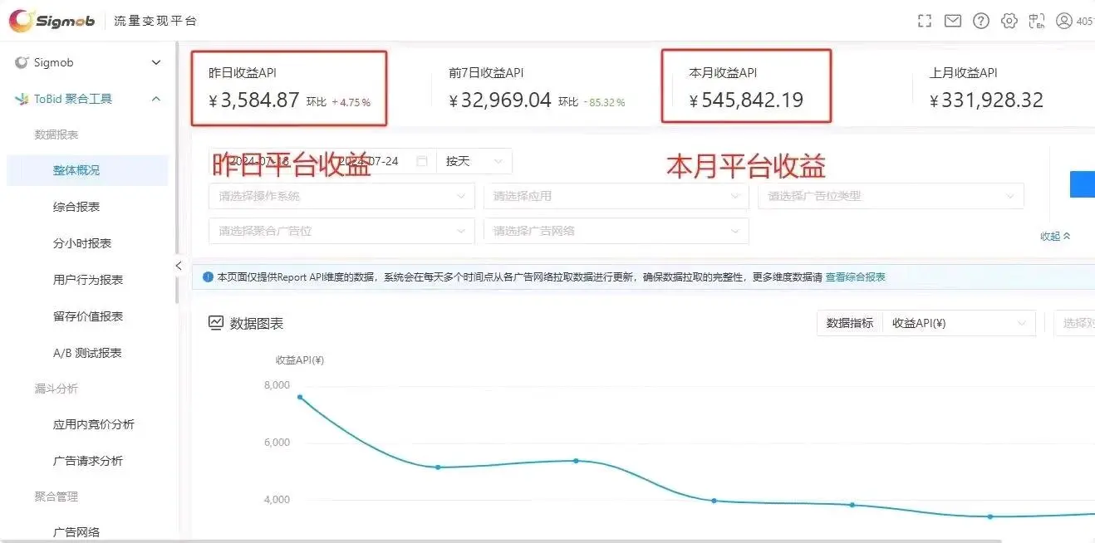Open the 请选择操作系统 dropdown
This screenshot has width=1095, height=543.
pos(341,197)
